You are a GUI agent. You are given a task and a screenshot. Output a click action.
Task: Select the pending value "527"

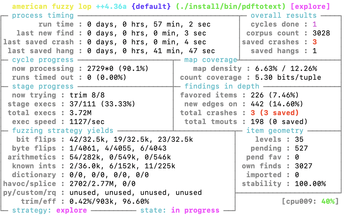click(301, 148)
